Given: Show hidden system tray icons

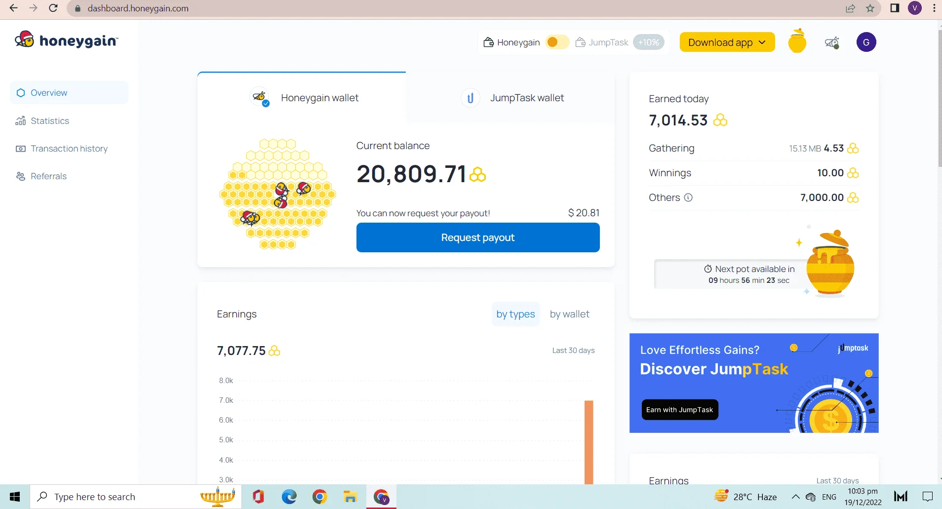Looking at the screenshot, I should click(795, 497).
